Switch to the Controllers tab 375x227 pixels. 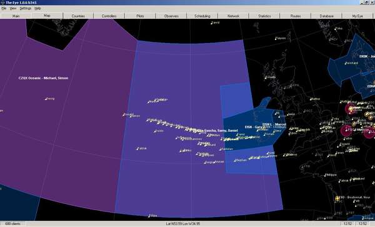click(x=109, y=16)
